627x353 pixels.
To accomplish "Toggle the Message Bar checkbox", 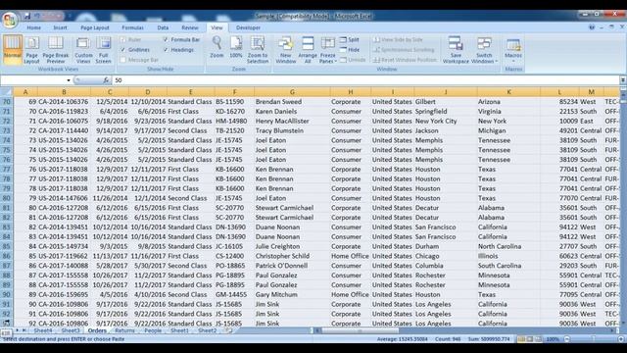I will 123,60.
